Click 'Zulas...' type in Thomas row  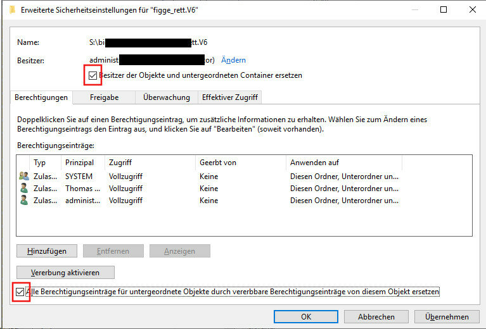45,189
